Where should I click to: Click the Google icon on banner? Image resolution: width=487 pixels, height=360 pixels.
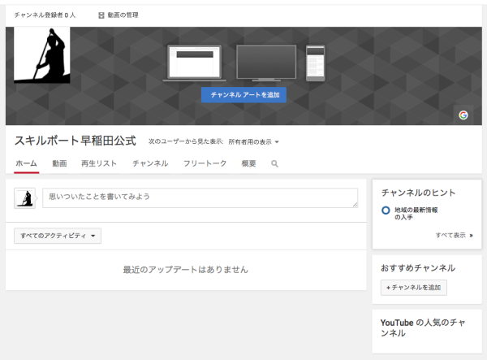tap(463, 115)
